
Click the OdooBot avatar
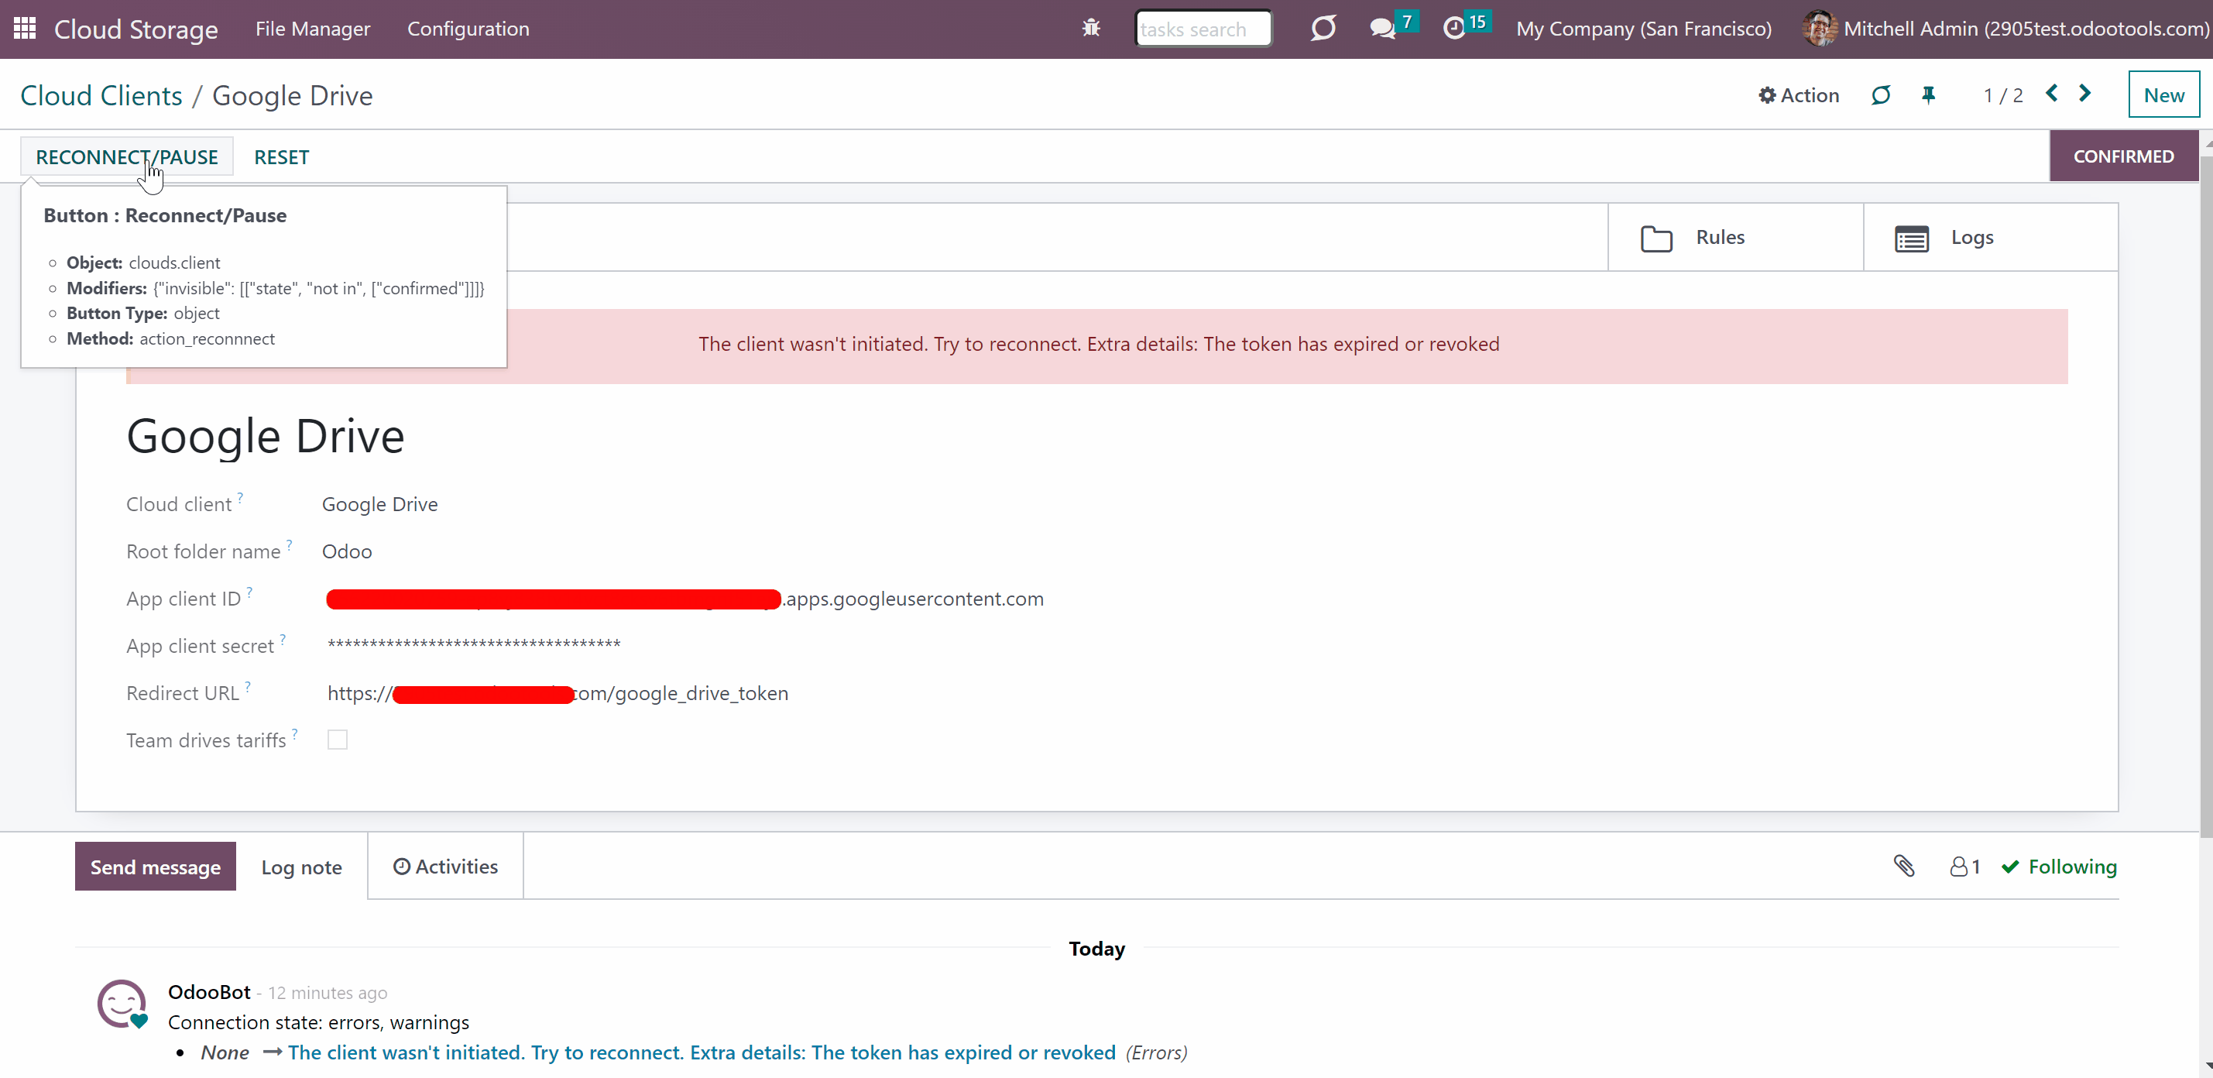coord(122,1004)
